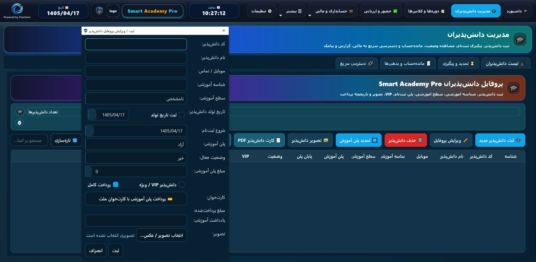Go to the داشبورد menu item
The image size is (536, 262).
point(517,11)
